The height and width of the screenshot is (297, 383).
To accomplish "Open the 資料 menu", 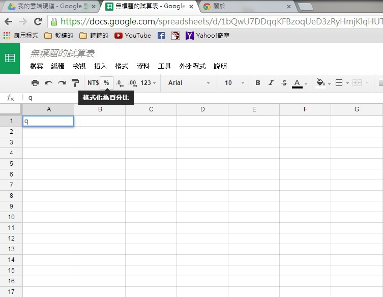I will click(x=143, y=66).
